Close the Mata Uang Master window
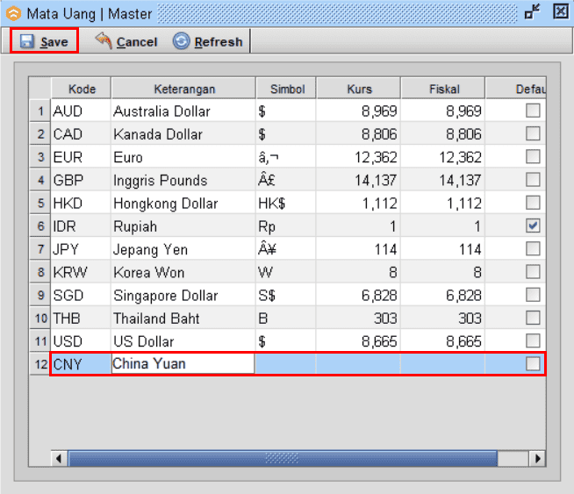Screen dimensions: 574x494 561,11
